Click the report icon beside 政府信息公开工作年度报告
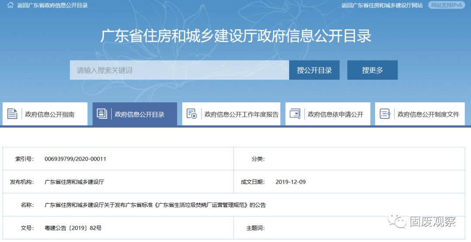The height and width of the screenshot is (242, 471). click(191, 114)
